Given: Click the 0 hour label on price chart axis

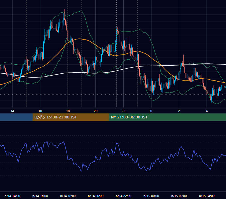Looking at the screenshot, I should [151, 111].
